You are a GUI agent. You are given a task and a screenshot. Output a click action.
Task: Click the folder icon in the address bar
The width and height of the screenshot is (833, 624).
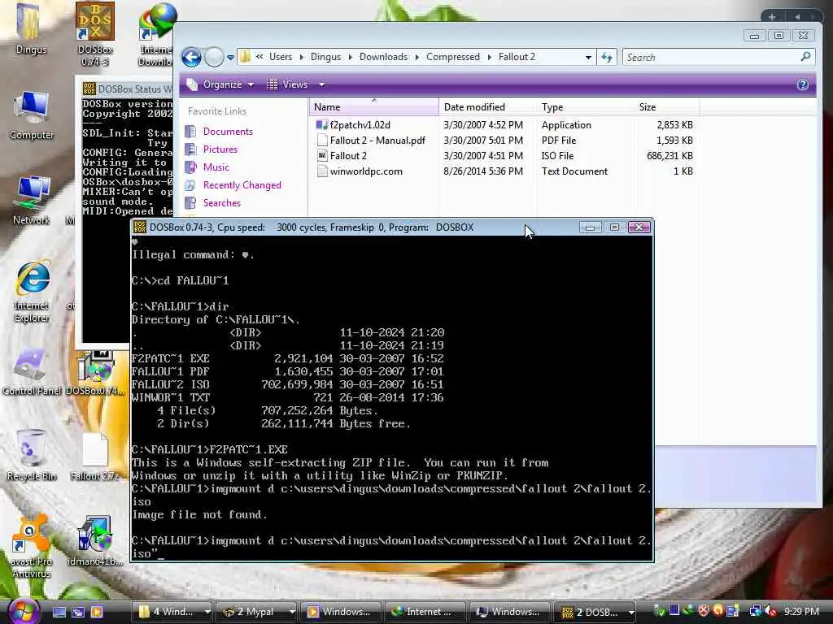tap(245, 57)
